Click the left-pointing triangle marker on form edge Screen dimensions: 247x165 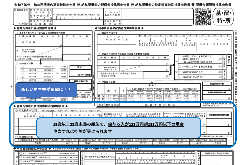click(x=11, y=86)
